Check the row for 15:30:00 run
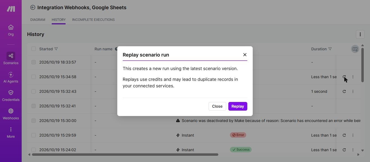370x162 pixels. point(34,121)
